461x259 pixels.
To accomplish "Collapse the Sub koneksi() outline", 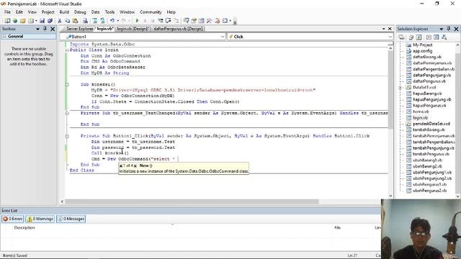I will [x=67, y=85].
